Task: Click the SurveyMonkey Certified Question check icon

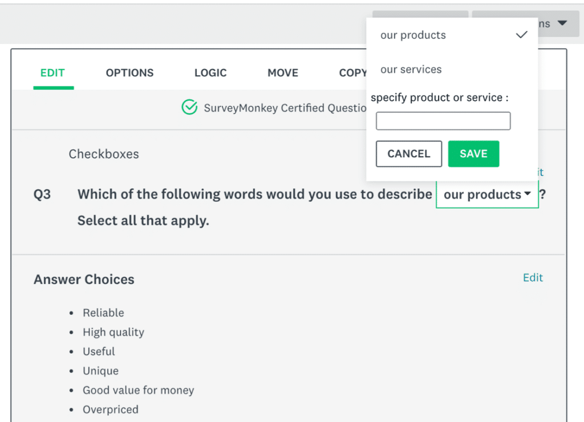Action: (x=189, y=107)
